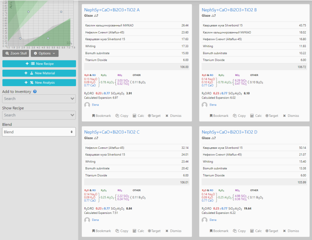Viewport: 312px width, 240px height.
Task: Open NephSy+CaO+Bi2O3+TiO2 C recipe title link
Action: point(112,132)
